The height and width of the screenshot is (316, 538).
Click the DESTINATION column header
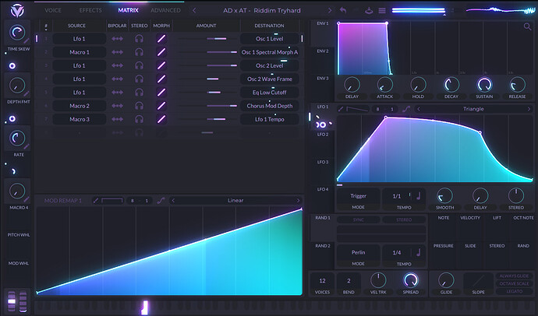coord(269,26)
